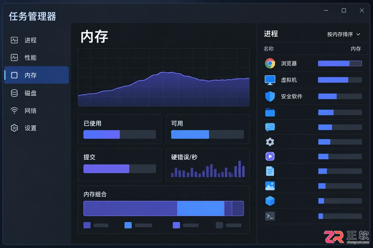373x248 pixels.
Task: Select the gear process icon in list
Action: point(270,142)
